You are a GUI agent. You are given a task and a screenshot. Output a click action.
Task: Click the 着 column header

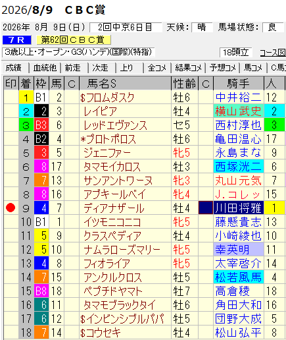(x=26, y=84)
